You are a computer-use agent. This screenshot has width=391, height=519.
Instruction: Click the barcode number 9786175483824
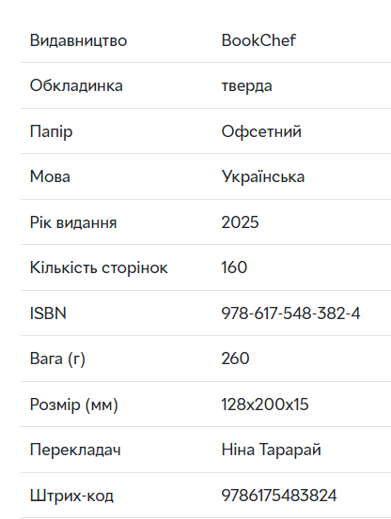pyautogui.click(x=279, y=496)
